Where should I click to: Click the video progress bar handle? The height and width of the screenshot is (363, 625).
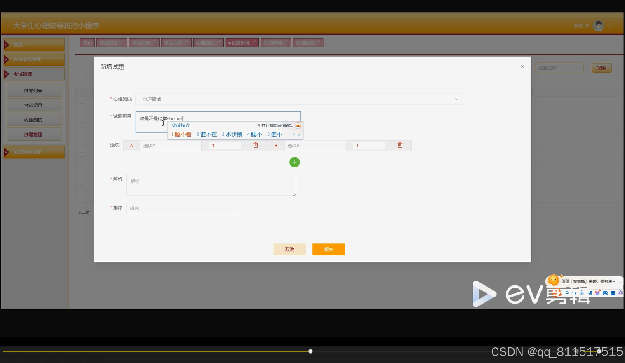point(310,351)
